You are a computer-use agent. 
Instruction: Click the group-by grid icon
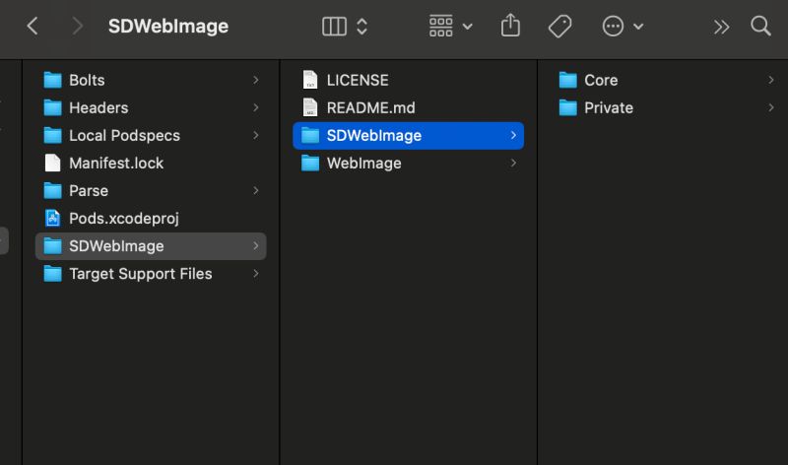point(440,27)
